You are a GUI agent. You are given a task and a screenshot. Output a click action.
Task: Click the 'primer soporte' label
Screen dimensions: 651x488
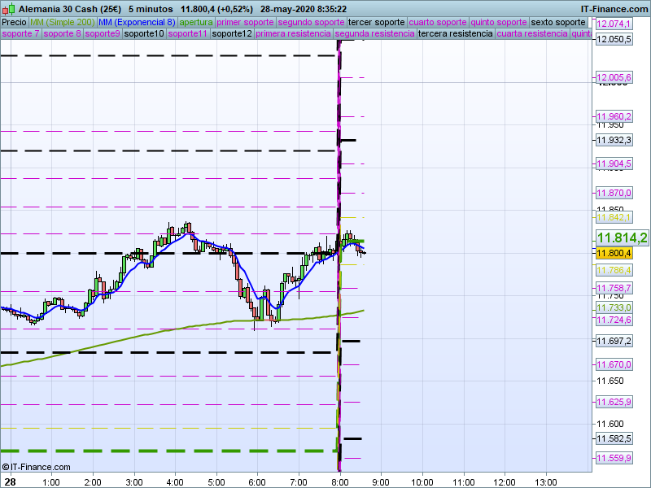coord(246,22)
